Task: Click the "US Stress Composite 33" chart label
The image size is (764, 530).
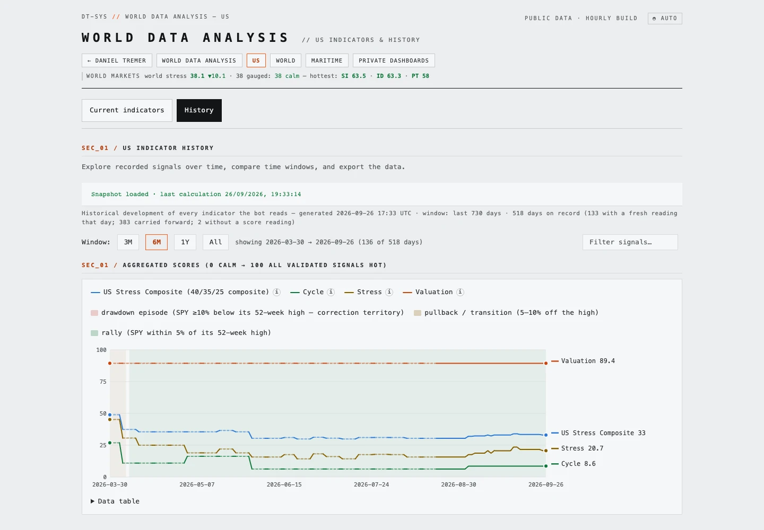Action: (x=603, y=433)
